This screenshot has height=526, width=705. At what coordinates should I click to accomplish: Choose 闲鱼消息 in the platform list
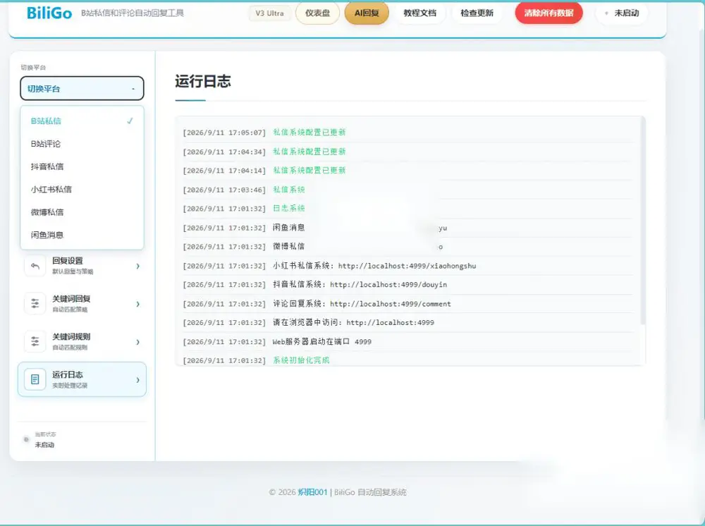click(82, 235)
